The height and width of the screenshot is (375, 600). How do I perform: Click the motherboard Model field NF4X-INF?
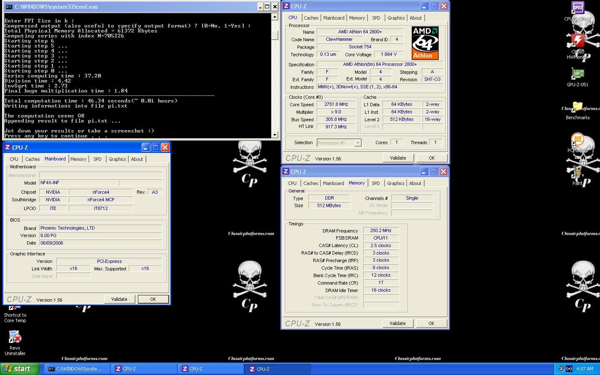[78, 182]
